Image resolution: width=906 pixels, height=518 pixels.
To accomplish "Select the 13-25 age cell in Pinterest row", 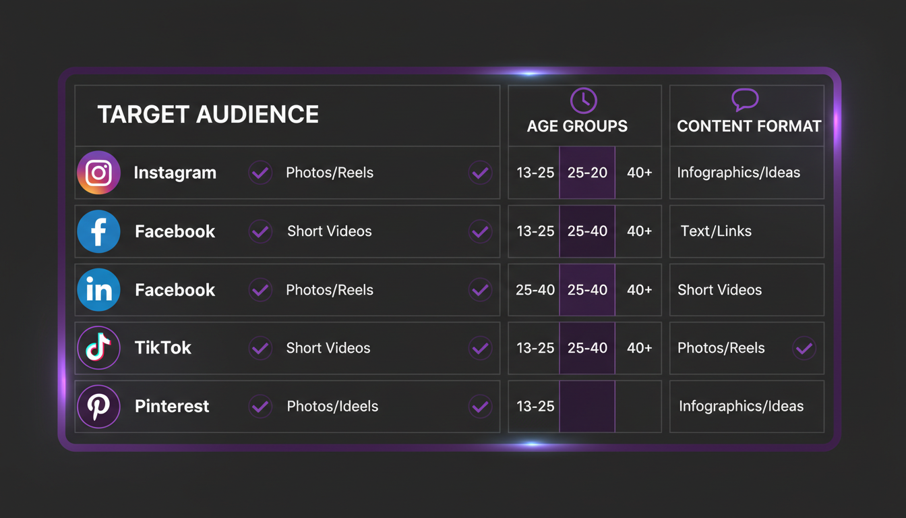I will [x=535, y=407].
